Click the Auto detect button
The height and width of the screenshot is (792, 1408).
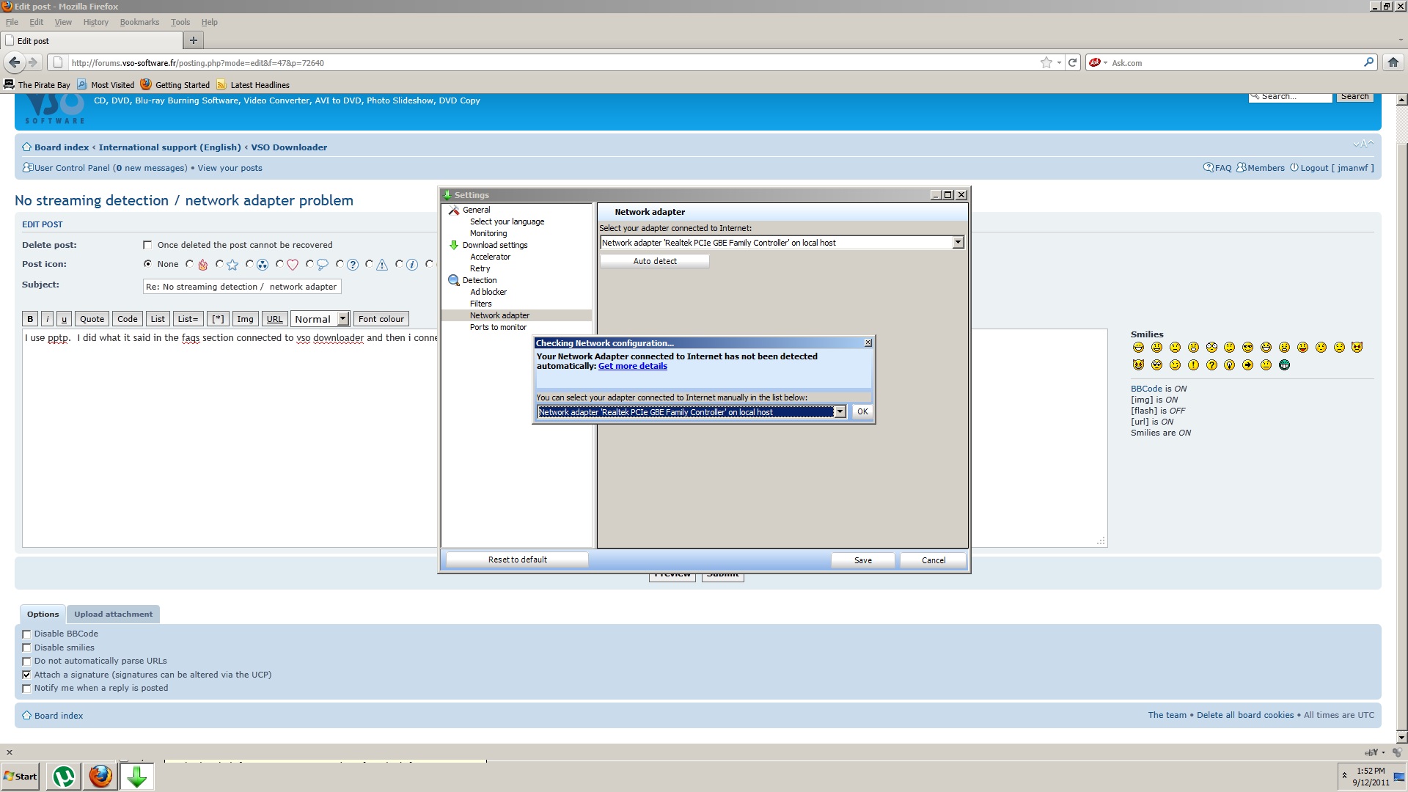click(x=655, y=261)
